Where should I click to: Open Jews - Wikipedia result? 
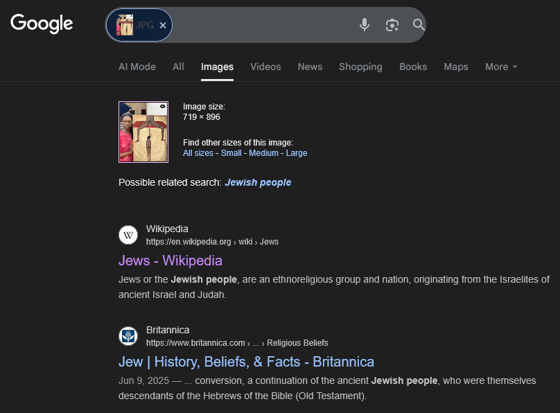[170, 261]
